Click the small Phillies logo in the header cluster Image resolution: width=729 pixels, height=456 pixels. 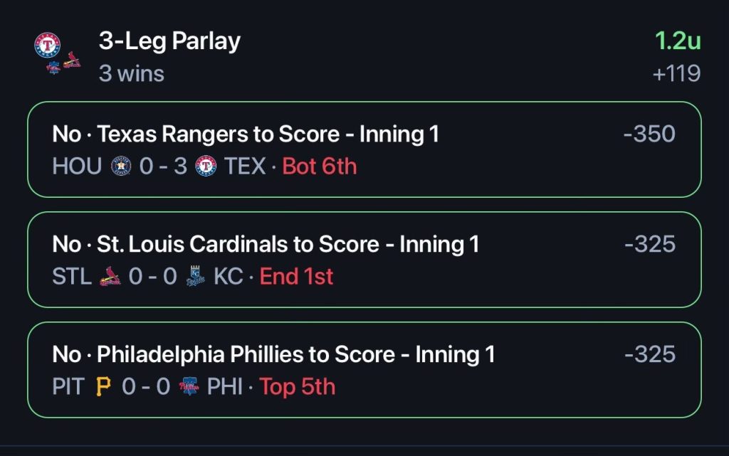tap(53, 68)
